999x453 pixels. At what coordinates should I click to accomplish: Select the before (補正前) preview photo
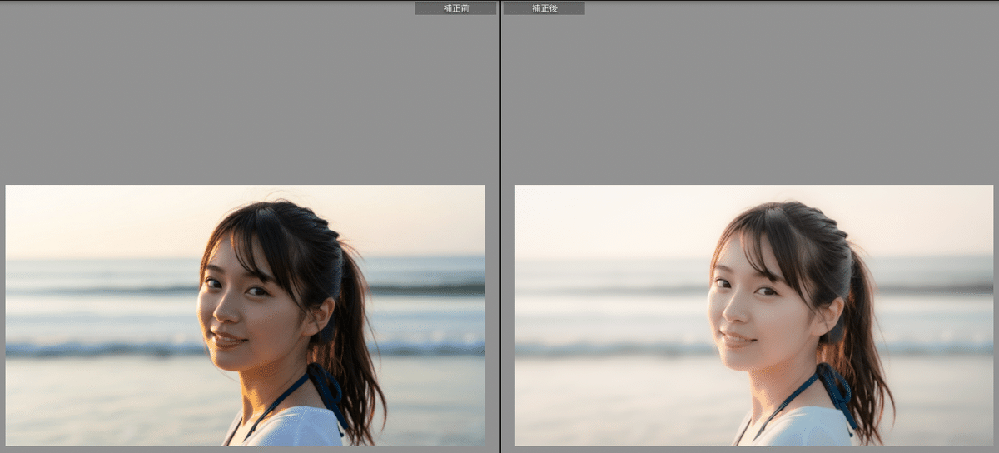click(245, 315)
